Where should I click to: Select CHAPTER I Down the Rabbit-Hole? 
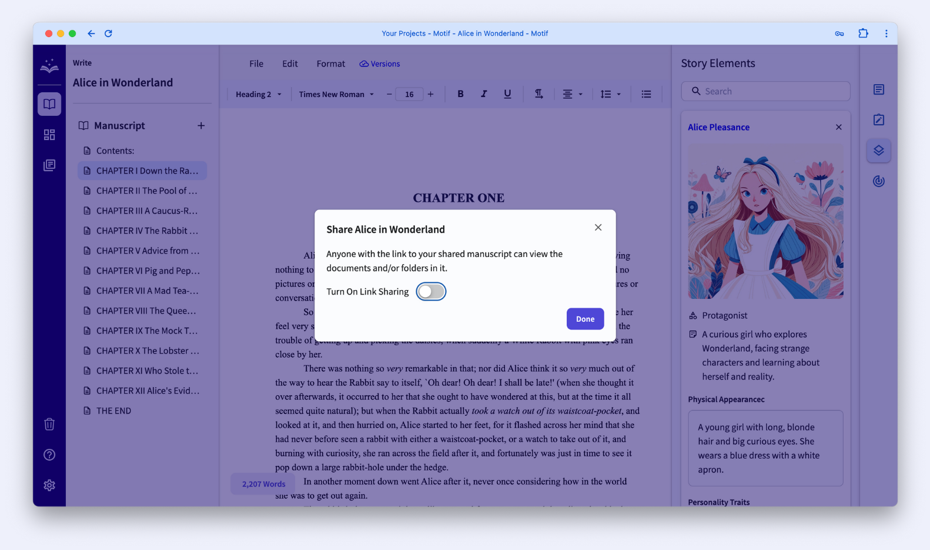pos(142,171)
